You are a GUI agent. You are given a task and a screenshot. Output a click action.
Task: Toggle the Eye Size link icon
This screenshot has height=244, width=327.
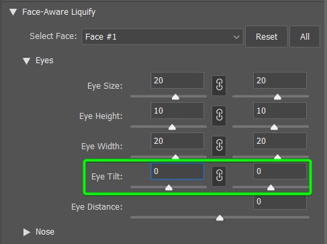click(x=219, y=85)
